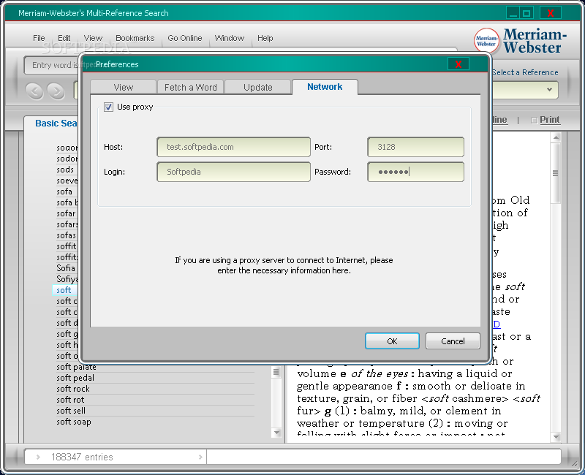Click the Print icon box
Image resolution: width=585 pixels, height=475 pixels.
(534, 120)
